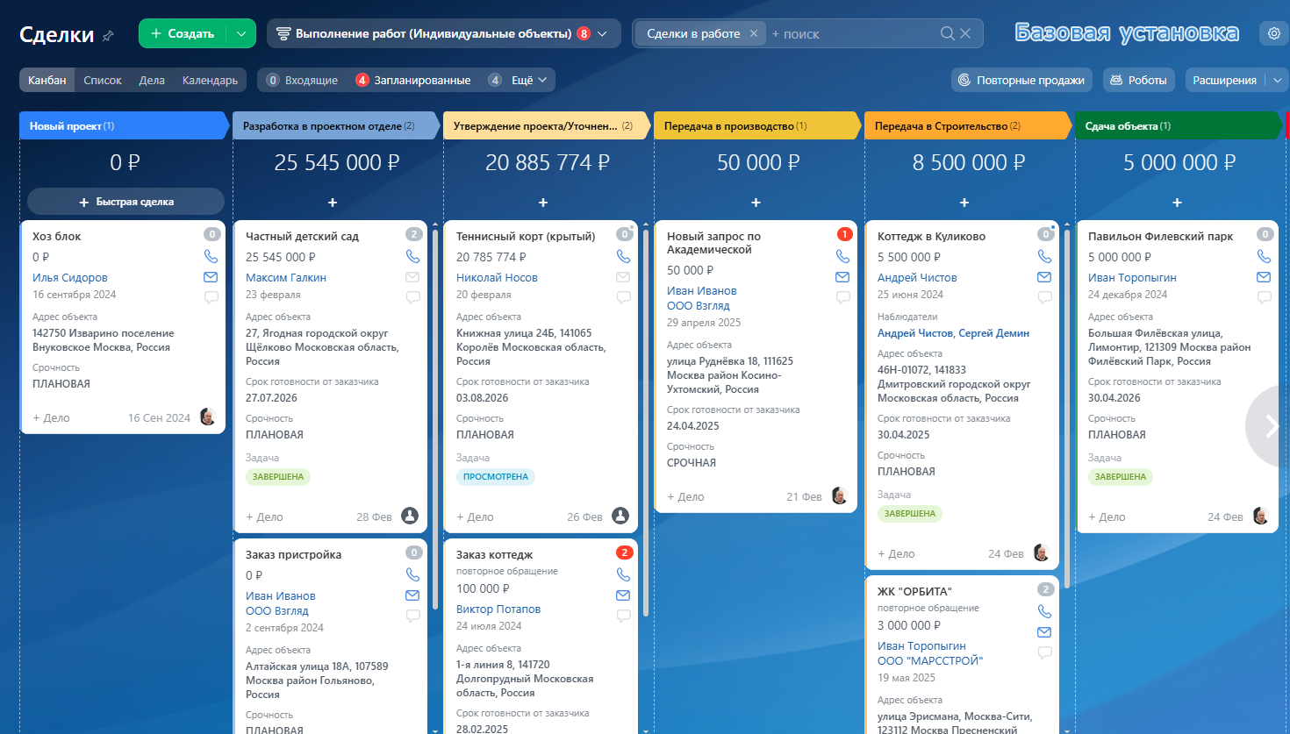The width and height of the screenshot is (1290, 734).
Task: Call contact on Частный детский сад card
Action: point(412,256)
